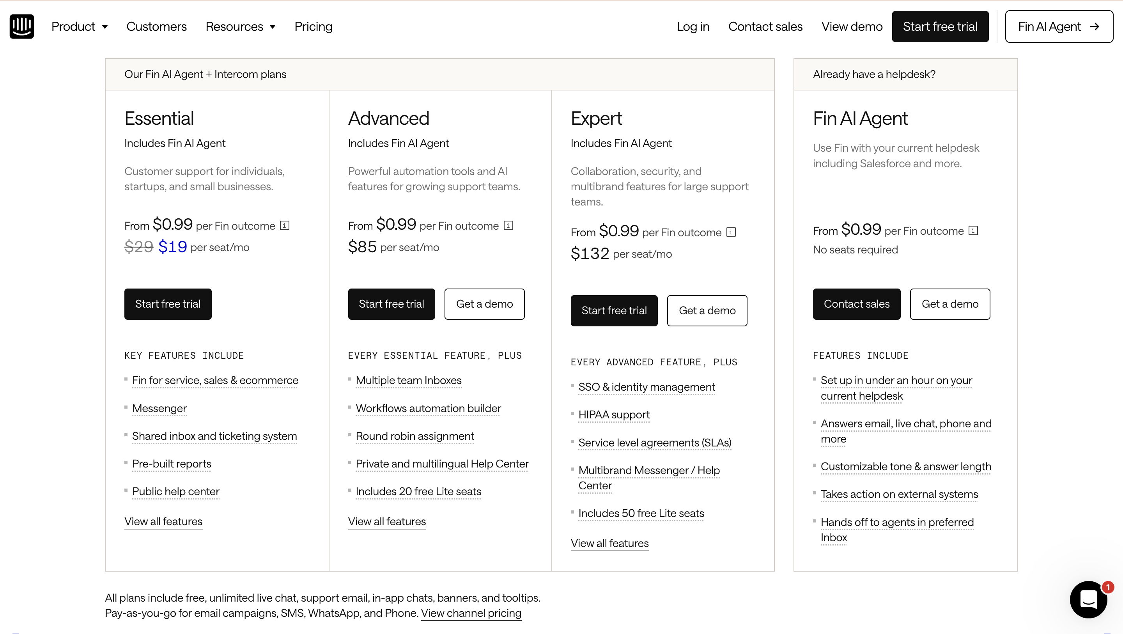Click 'Takes action on external systems' feature
Screen dimensions: 1123x634
point(899,494)
